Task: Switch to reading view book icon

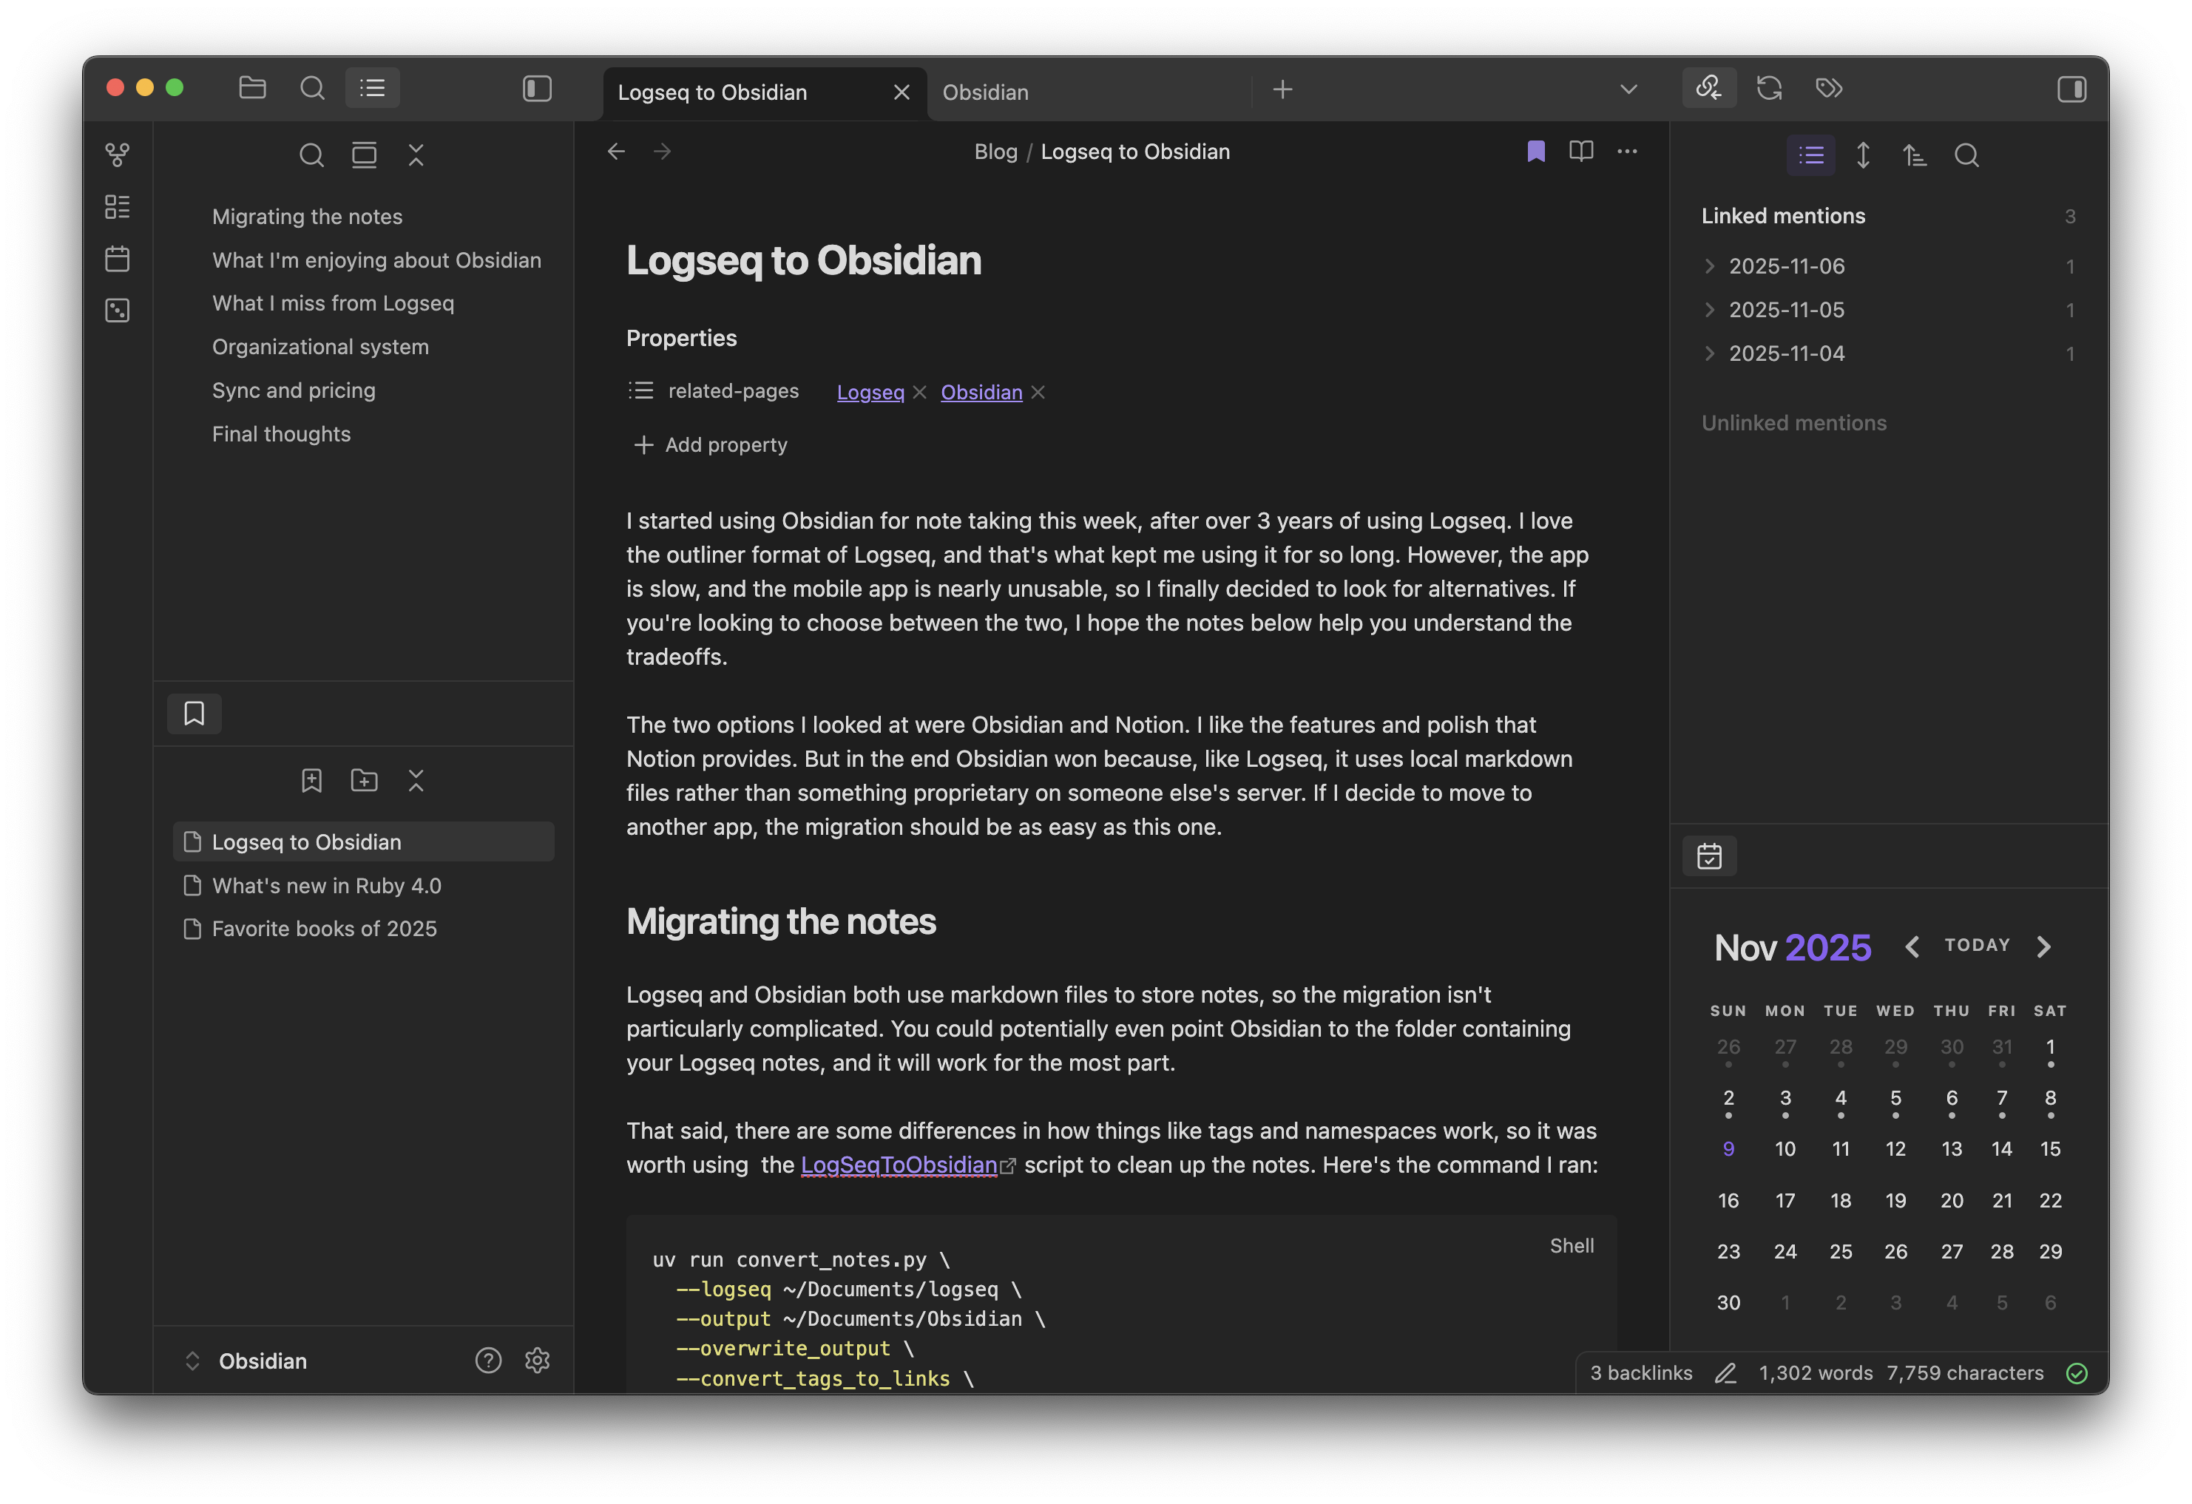Action: pyautogui.click(x=1581, y=151)
